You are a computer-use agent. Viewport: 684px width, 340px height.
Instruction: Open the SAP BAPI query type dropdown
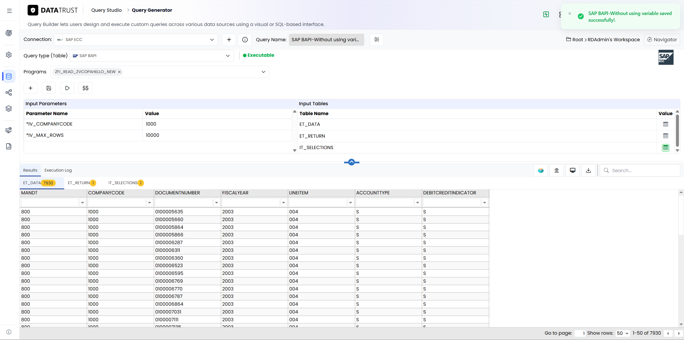152,56
